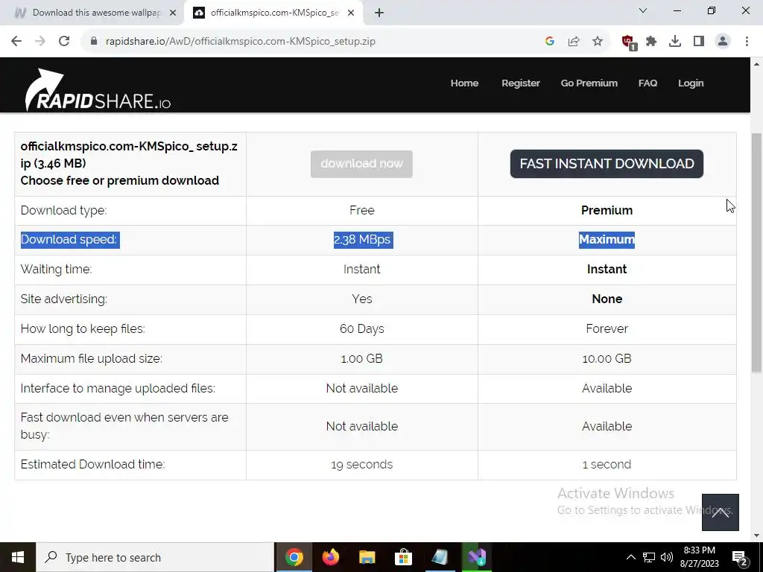The width and height of the screenshot is (763, 572).
Task: Open the Windows Start menu
Action: pos(18,557)
